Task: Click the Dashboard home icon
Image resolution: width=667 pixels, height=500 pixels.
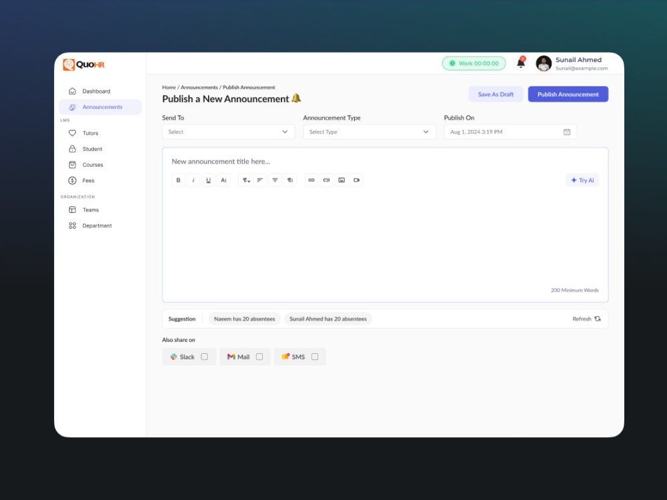Action: pyautogui.click(x=72, y=91)
